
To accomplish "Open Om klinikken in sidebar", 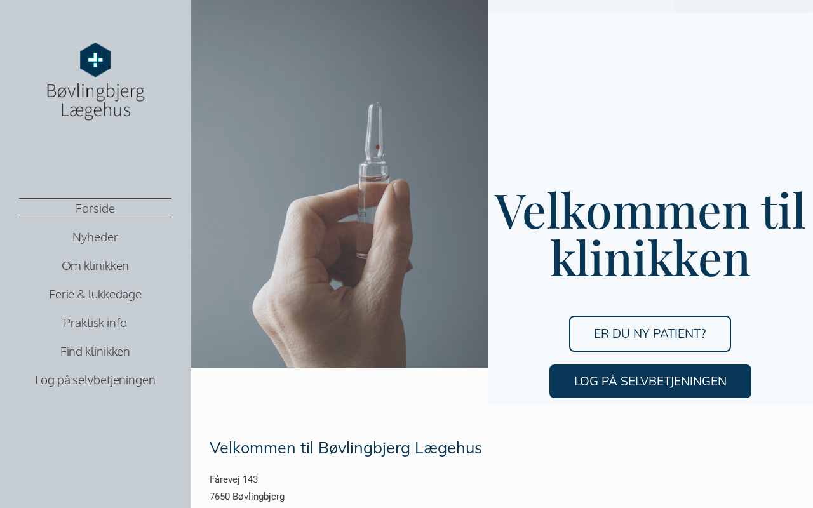I will click(95, 265).
